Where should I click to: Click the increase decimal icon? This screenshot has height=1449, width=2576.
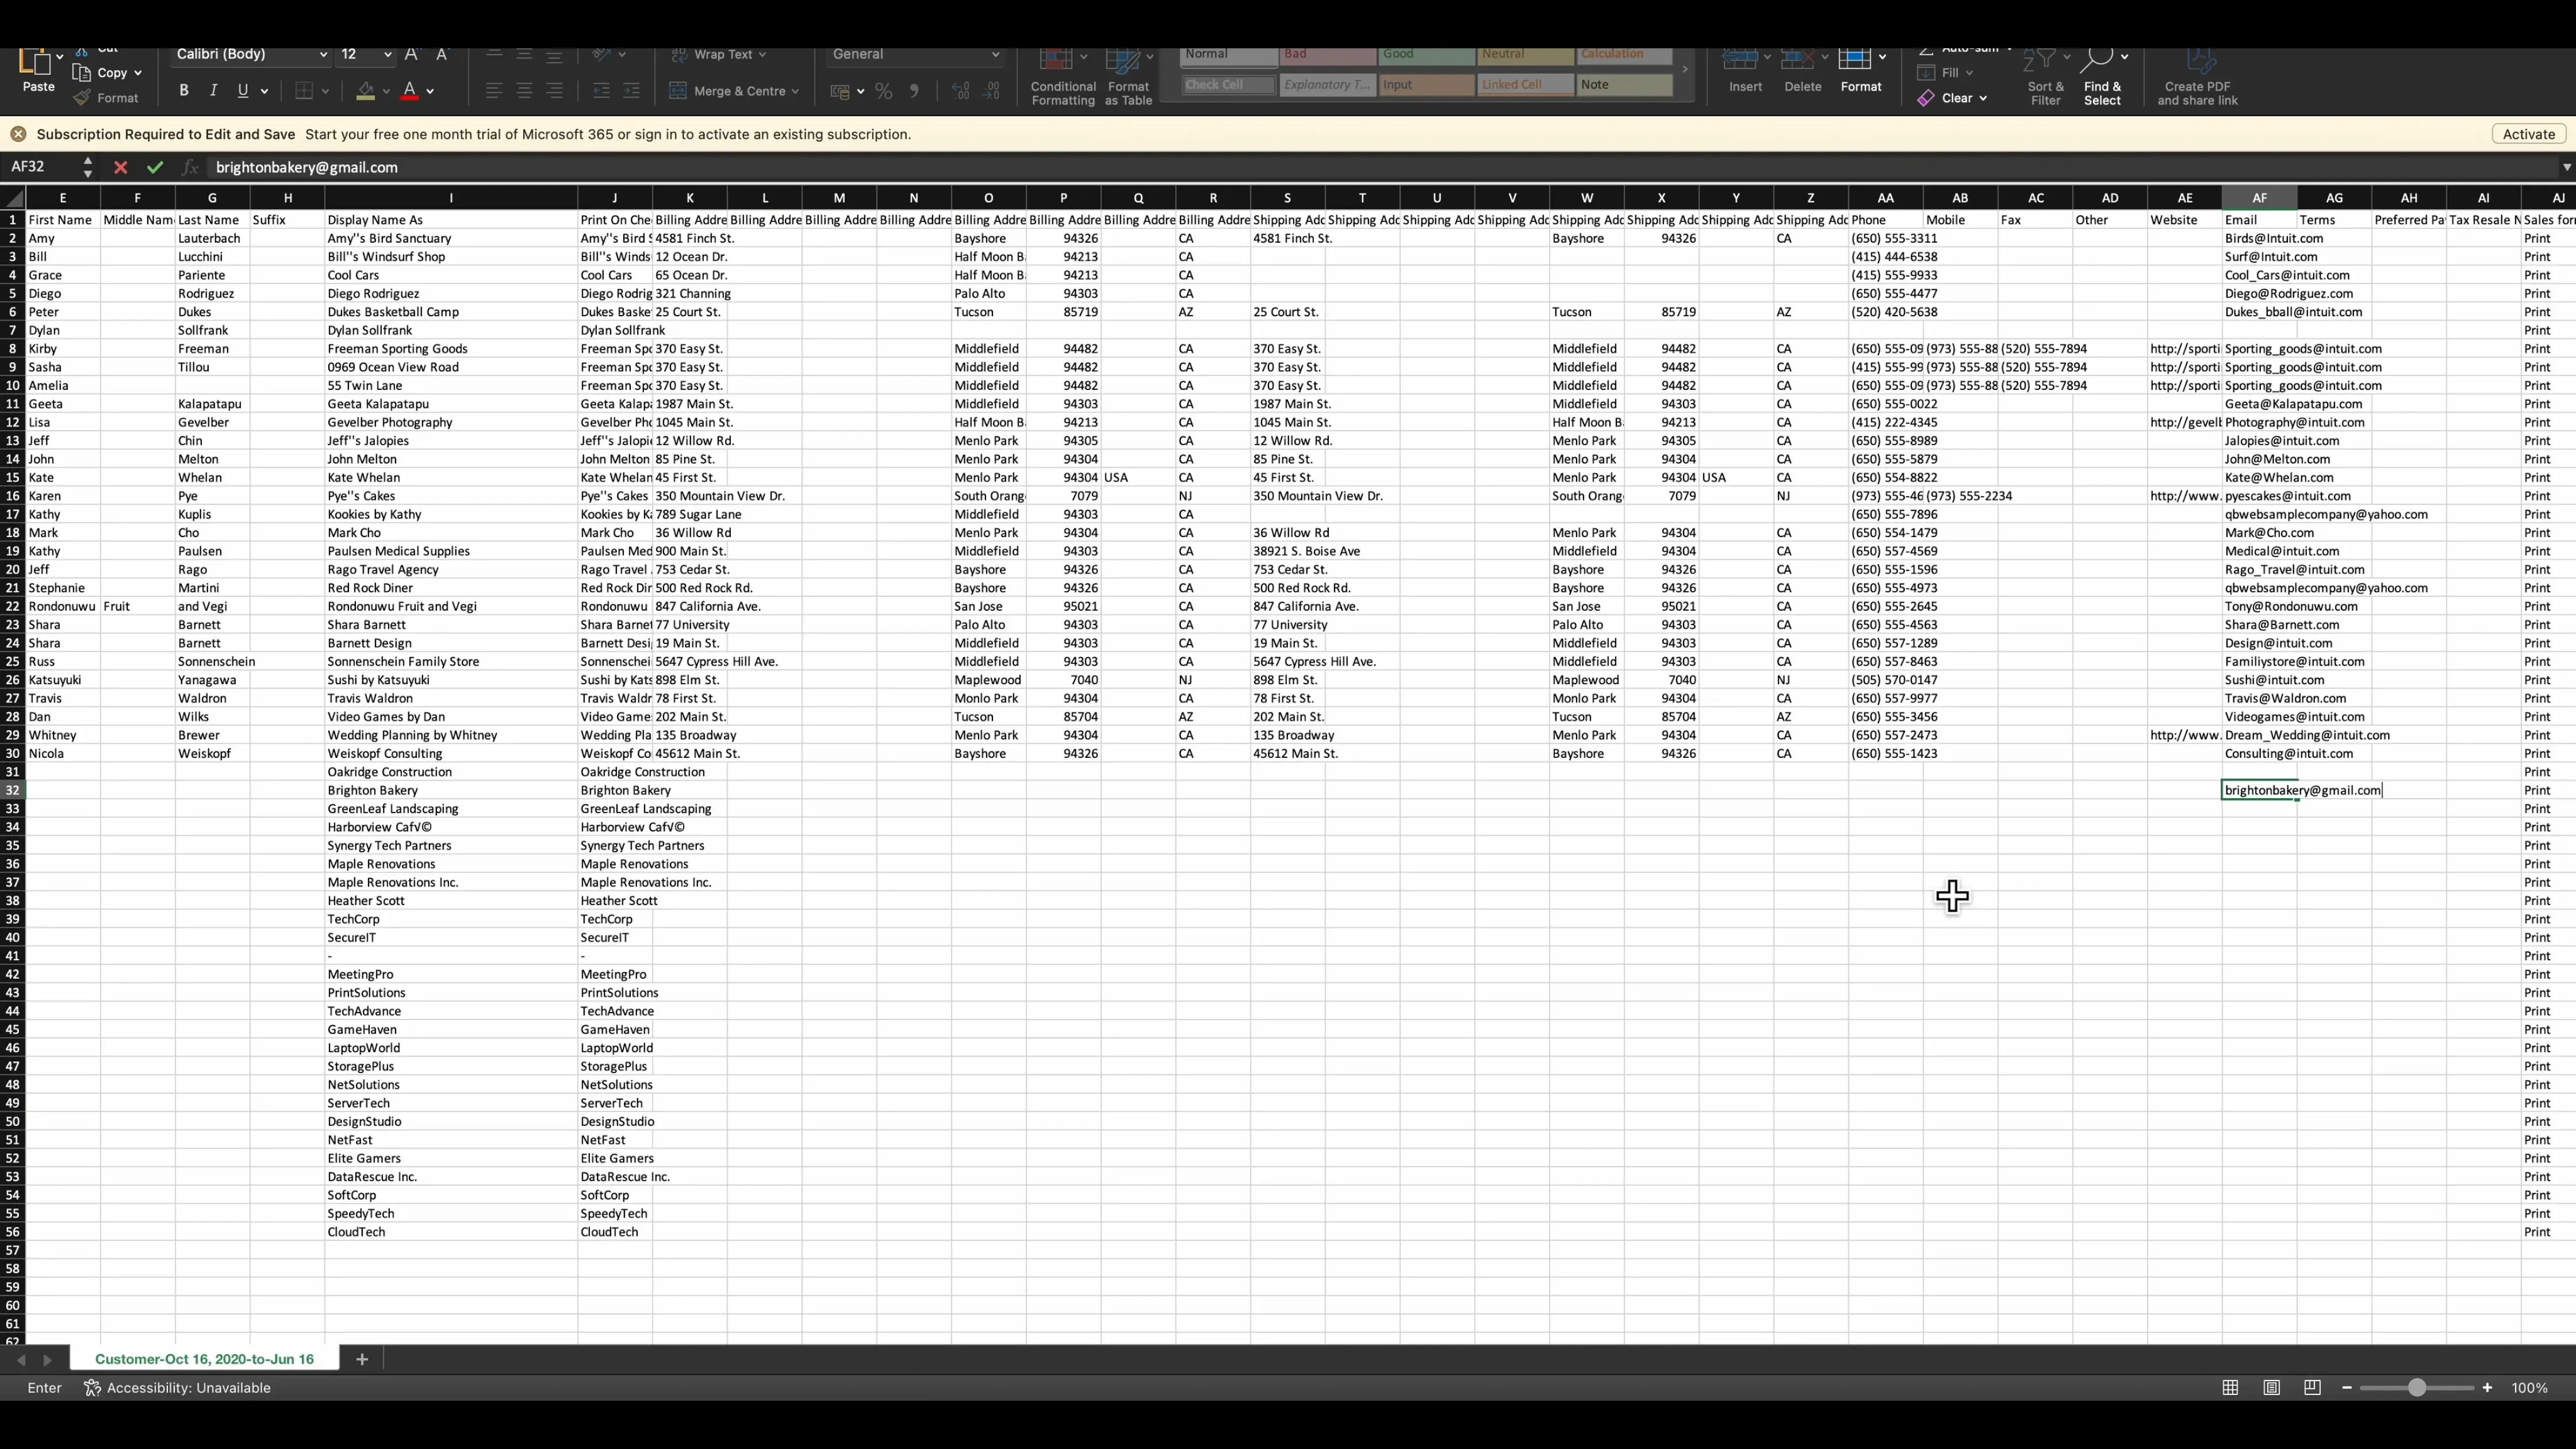point(961,91)
